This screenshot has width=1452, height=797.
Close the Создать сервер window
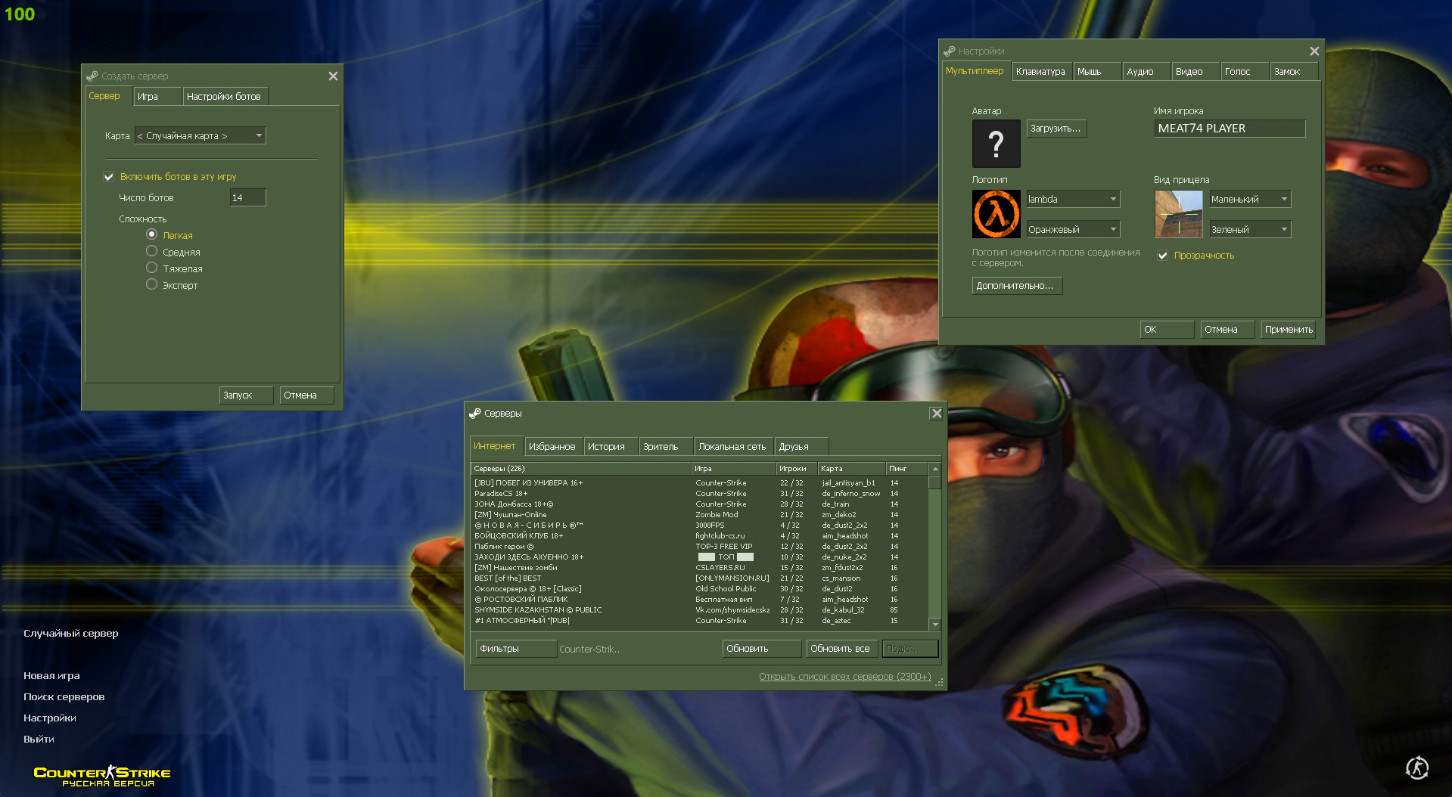click(333, 76)
